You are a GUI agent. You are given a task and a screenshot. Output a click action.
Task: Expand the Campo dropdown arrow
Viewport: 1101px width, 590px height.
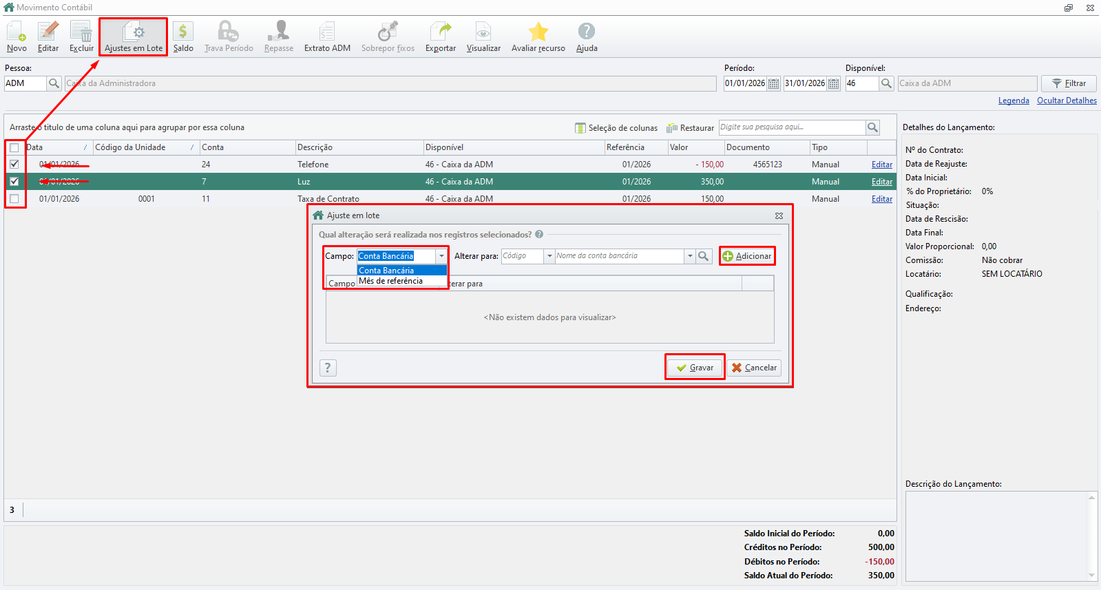point(441,256)
